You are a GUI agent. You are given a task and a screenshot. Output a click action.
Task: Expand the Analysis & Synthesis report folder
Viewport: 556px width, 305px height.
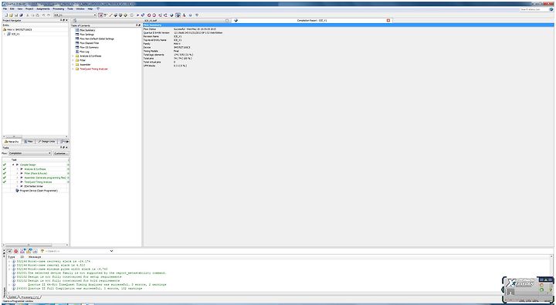(73, 56)
